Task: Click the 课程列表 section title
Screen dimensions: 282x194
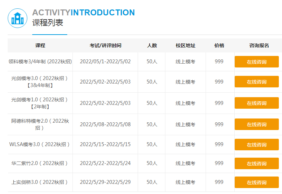Action: [x=48, y=23]
